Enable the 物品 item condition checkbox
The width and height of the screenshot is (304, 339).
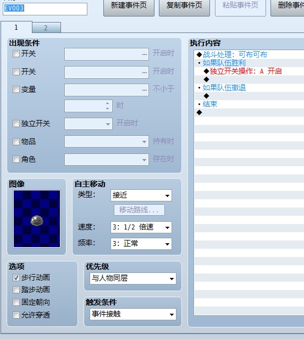[16, 141]
